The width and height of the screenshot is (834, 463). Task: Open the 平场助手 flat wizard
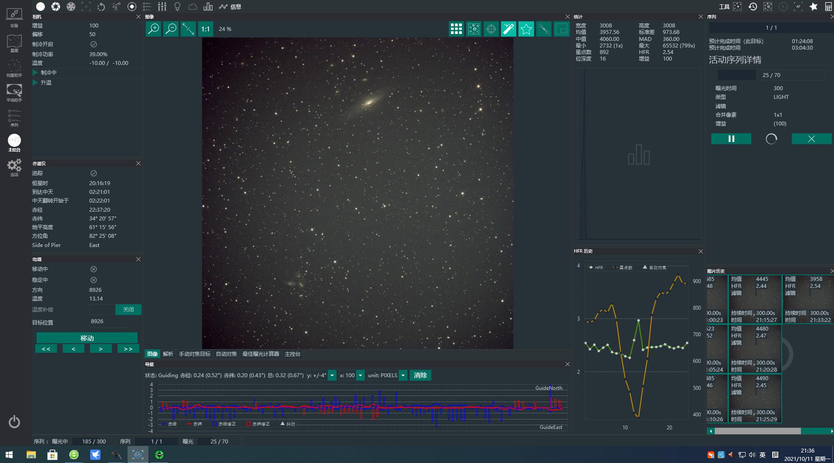tap(14, 93)
